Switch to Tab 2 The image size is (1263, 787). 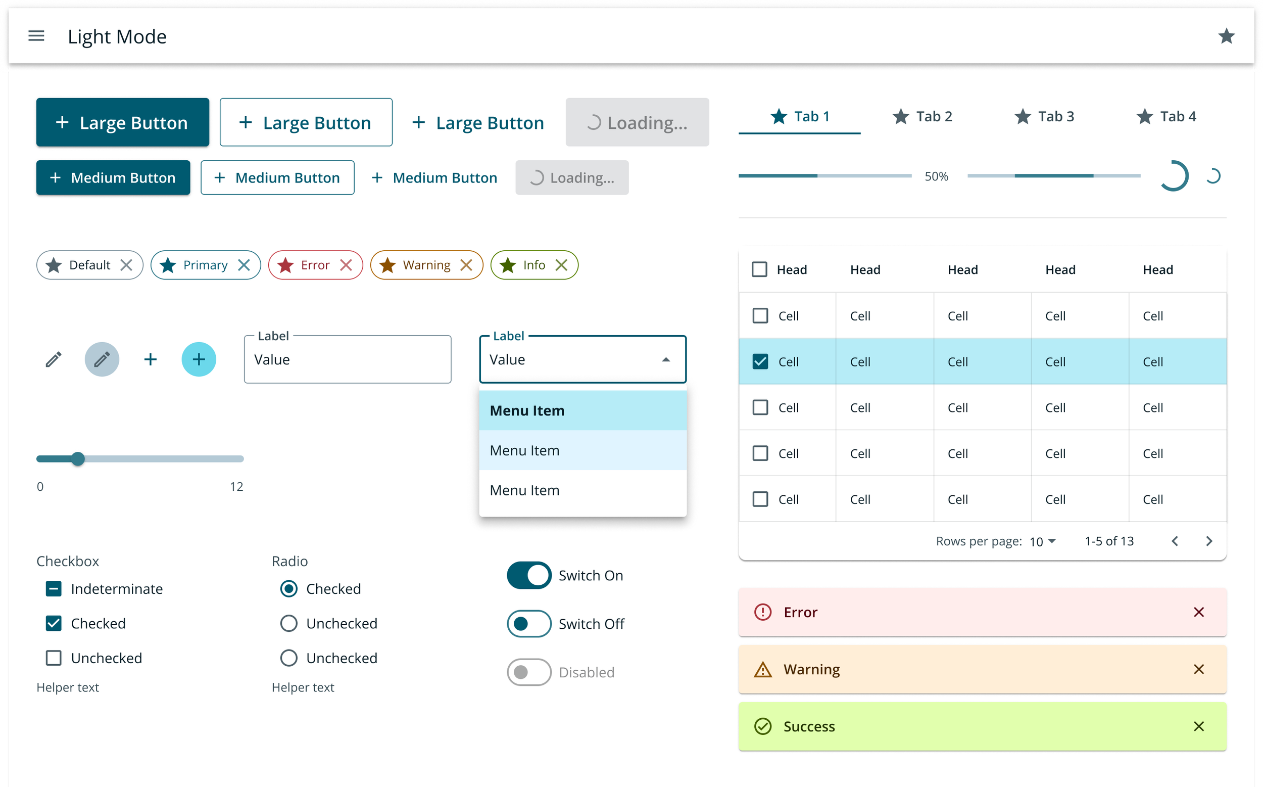coord(922,117)
